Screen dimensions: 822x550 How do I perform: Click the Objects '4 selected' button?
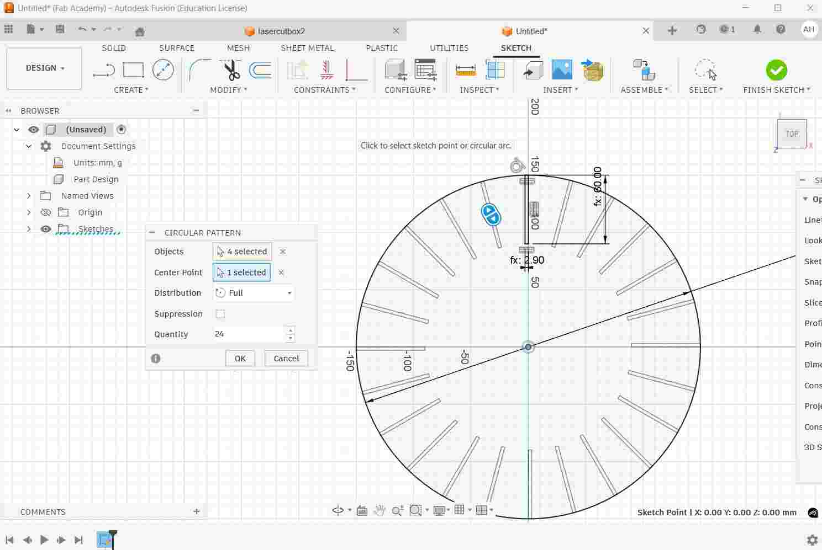tap(242, 252)
